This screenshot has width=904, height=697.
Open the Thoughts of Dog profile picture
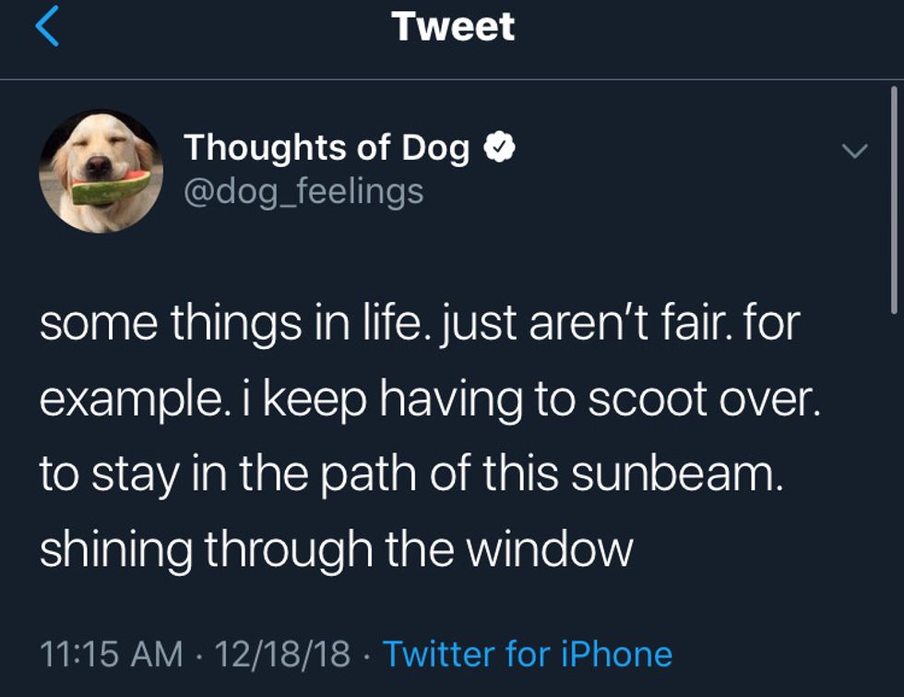point(101,171)
